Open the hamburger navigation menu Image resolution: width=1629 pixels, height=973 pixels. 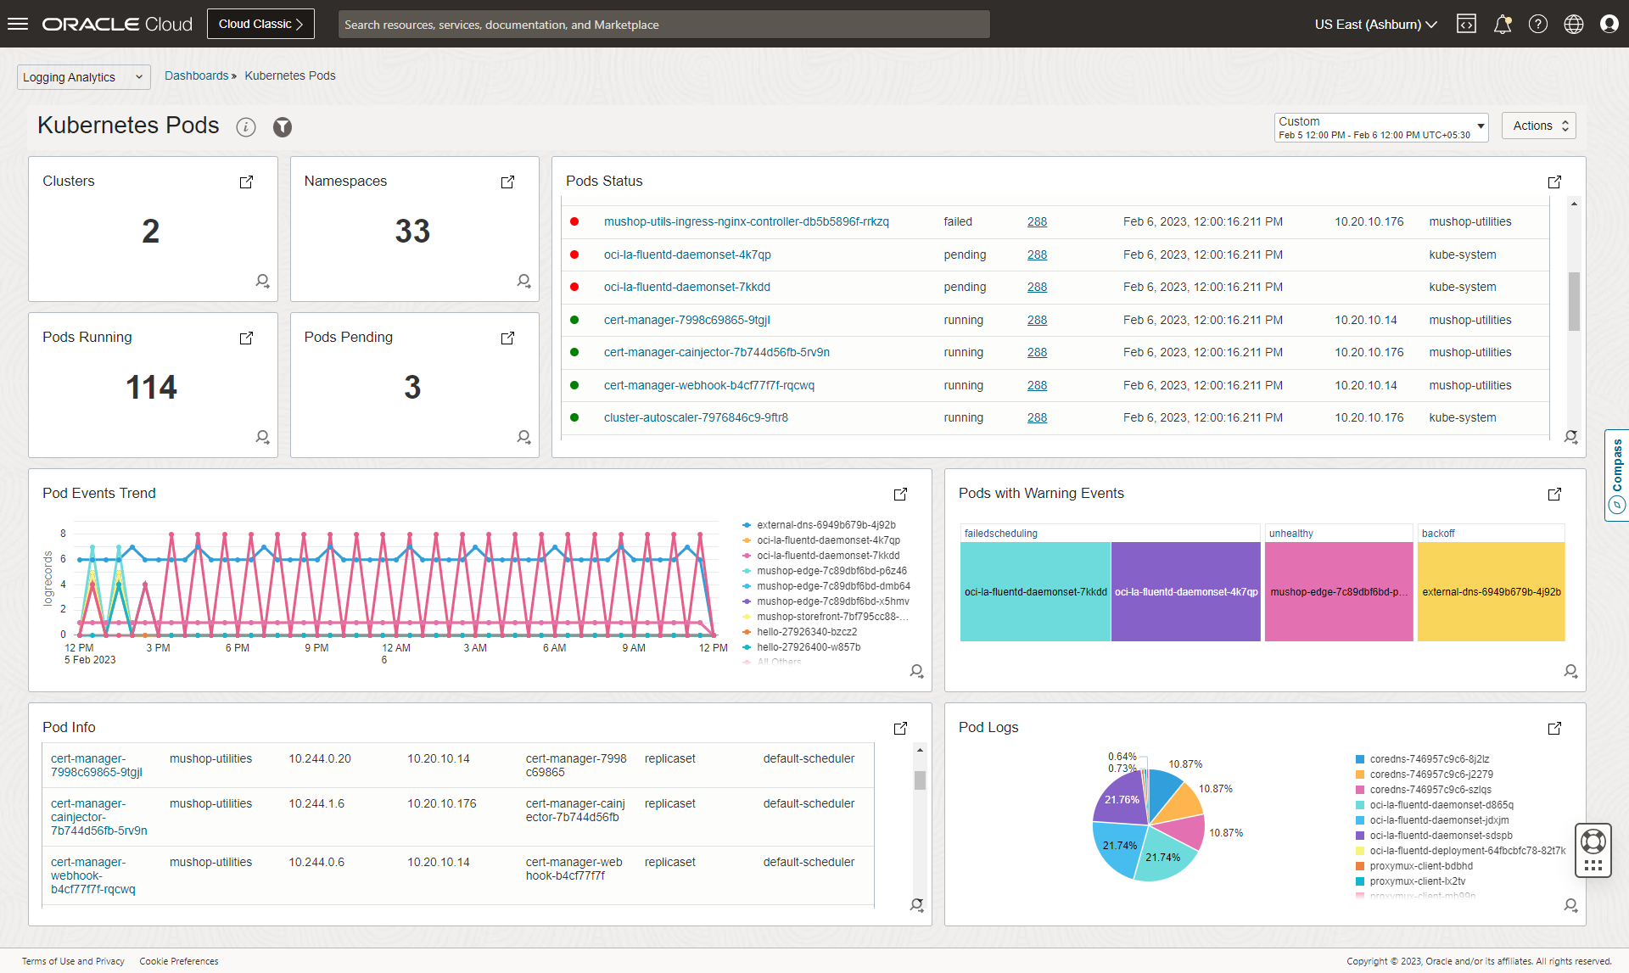[18, 24]
